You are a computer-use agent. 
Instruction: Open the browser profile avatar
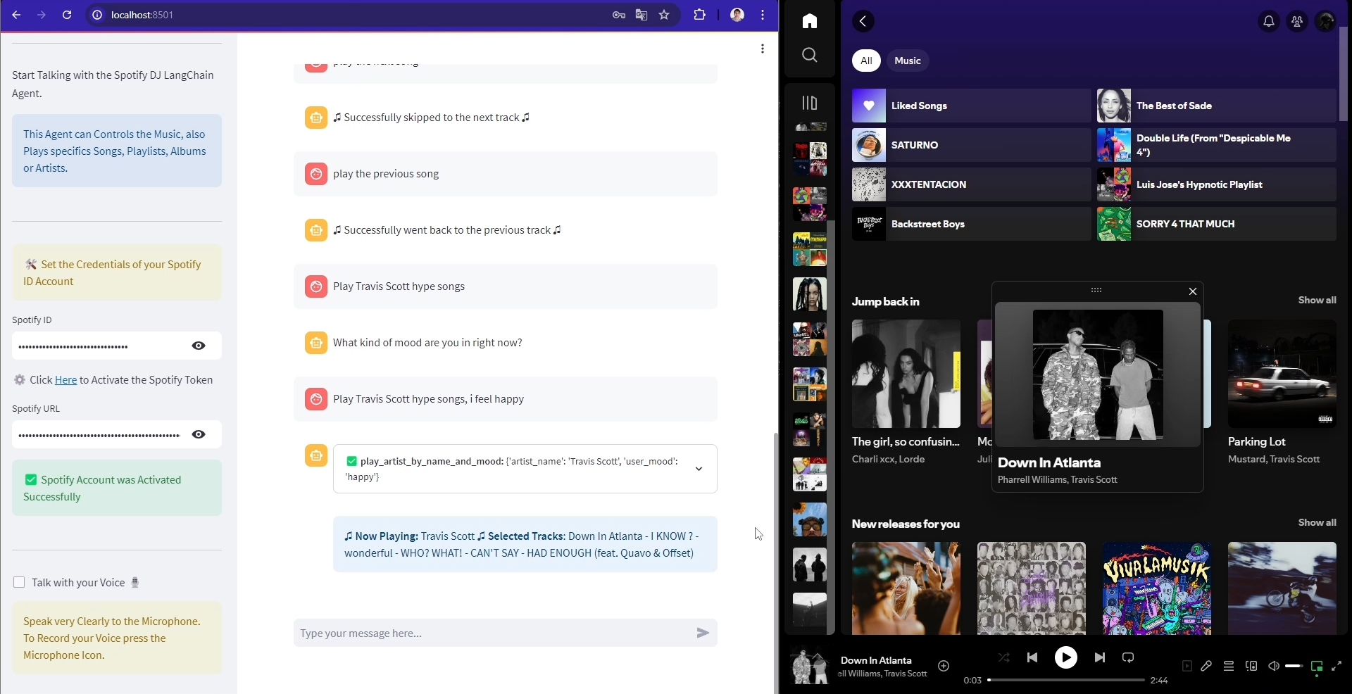[737, 15]
